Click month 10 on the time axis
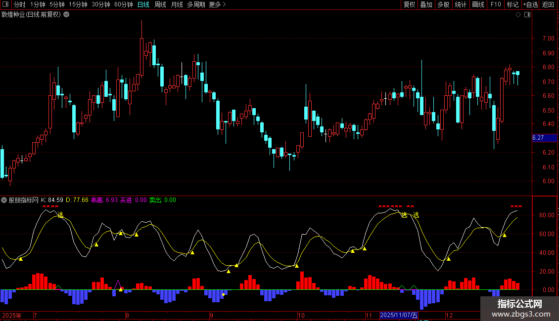The image size is (559, 321). pos(301,315)
